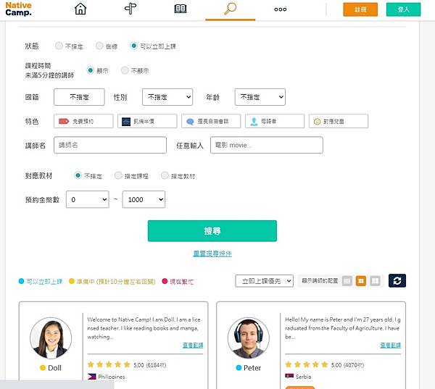This screenshot has height=389, width=435.
Task: Open teacher Peter's profile photo
Action: tap(248, 338)
